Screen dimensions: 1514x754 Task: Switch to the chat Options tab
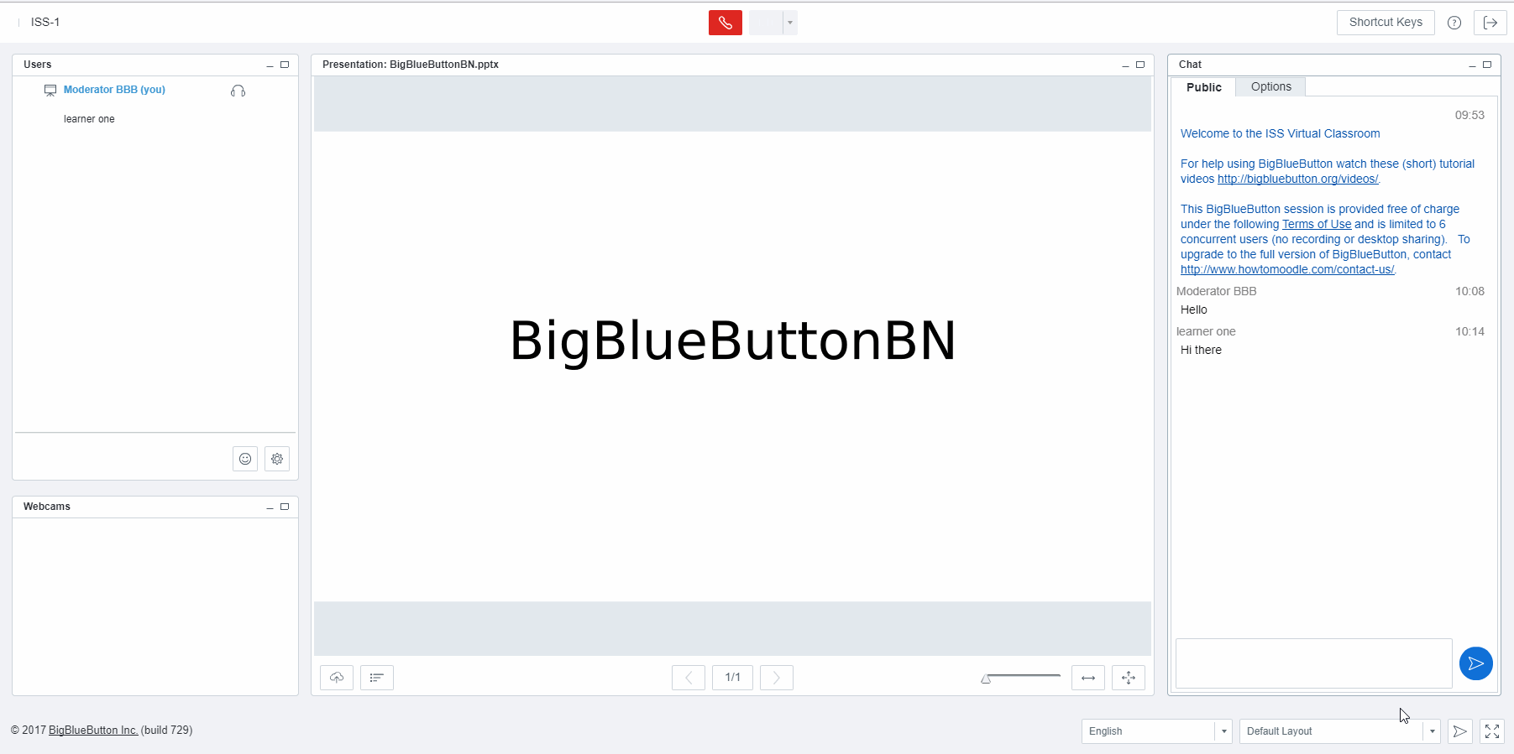point(1271,87)
